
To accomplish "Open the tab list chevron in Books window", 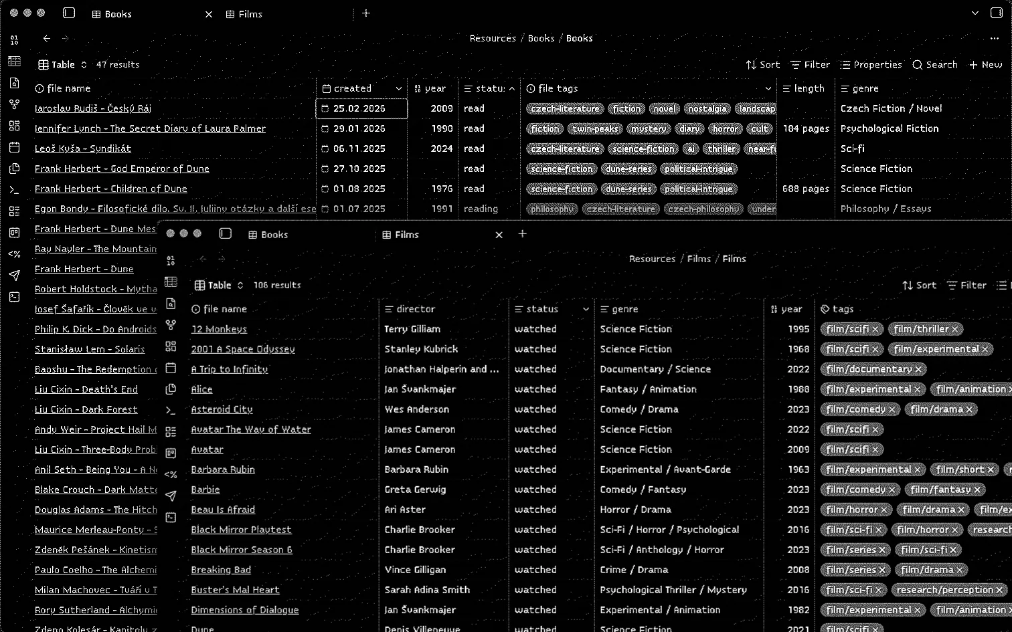I will (x=975, y=13).
